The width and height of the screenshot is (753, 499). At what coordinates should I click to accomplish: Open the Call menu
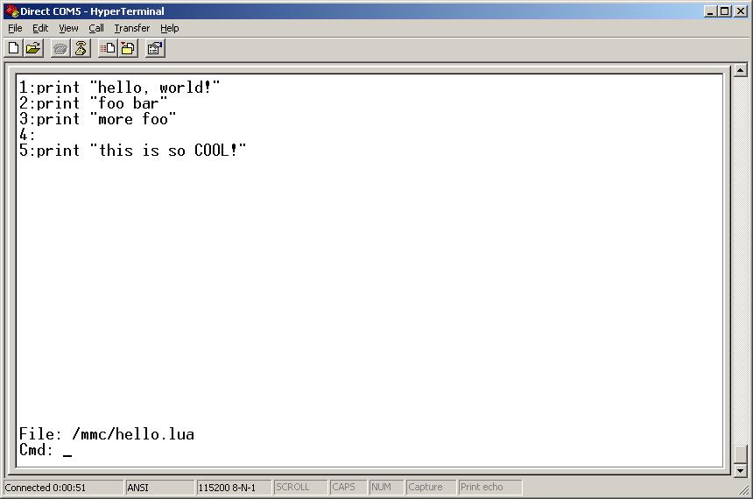(96, 28)
